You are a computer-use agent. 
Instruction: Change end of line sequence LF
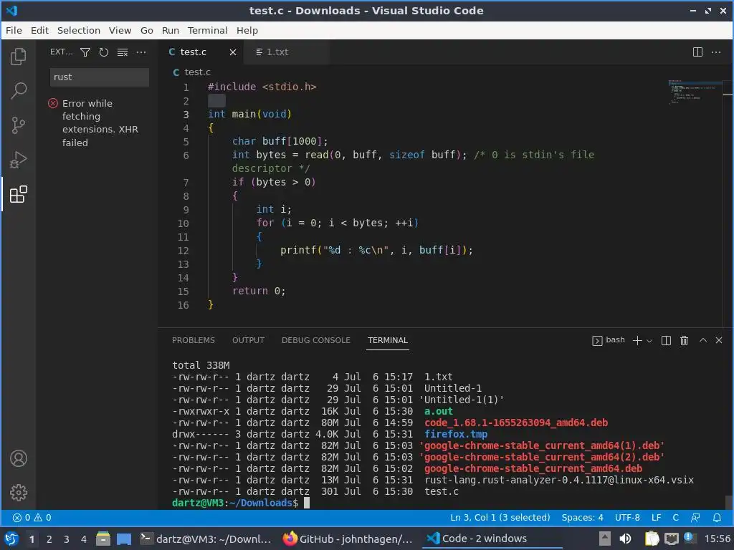tap(657, 517)
